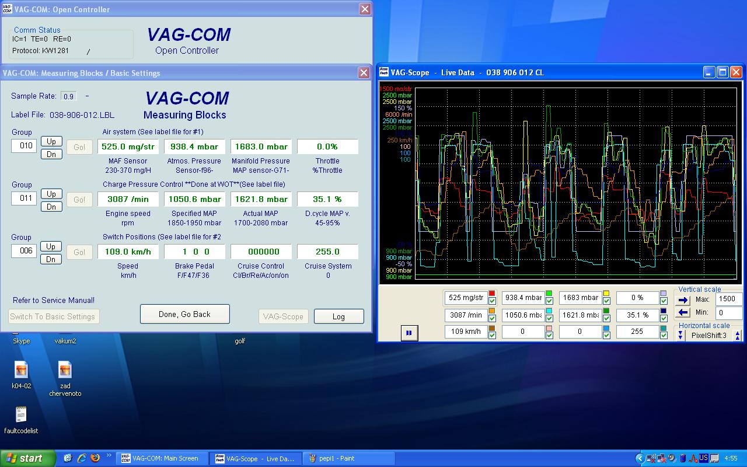
Task: Click the Done, Go Back button
Action: point(184,314)
